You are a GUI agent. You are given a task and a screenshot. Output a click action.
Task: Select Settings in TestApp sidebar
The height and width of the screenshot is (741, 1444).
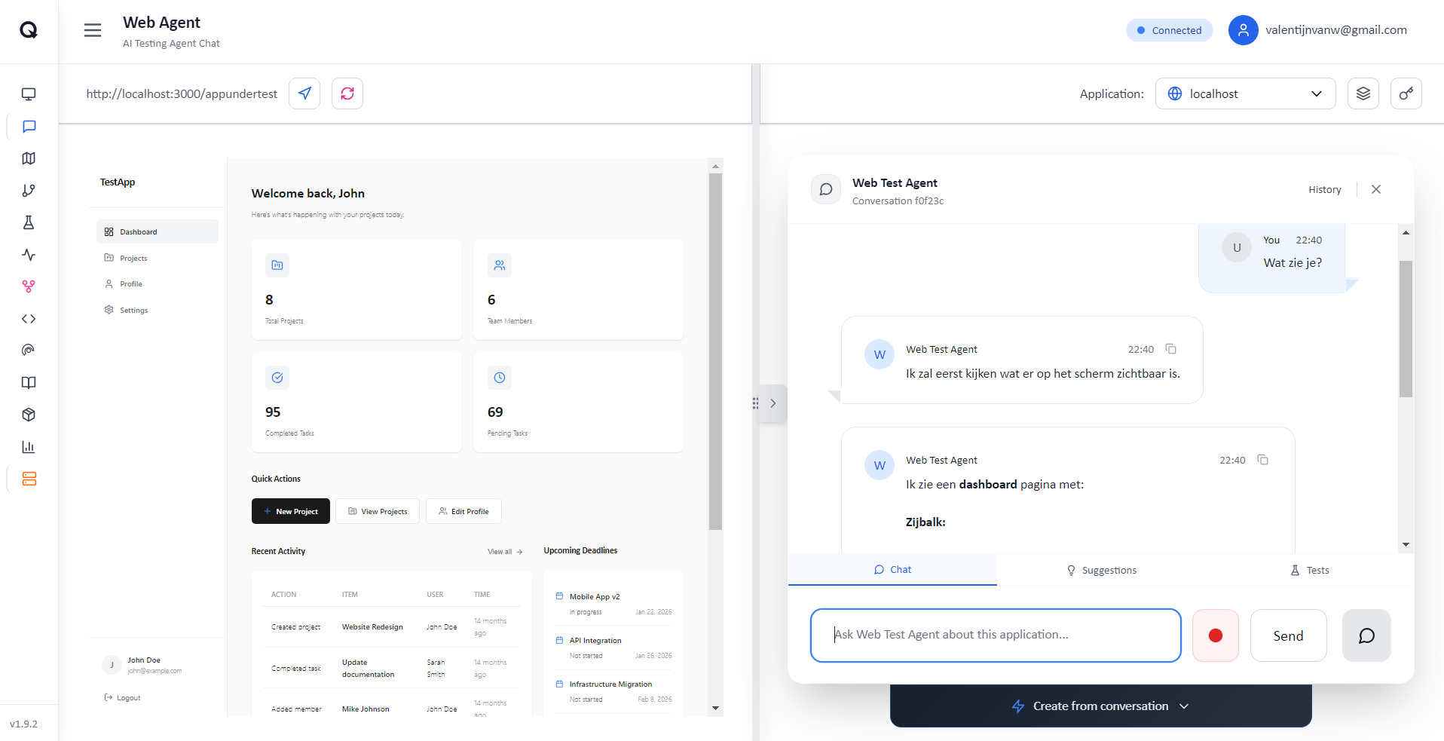(x=158, y=310)
